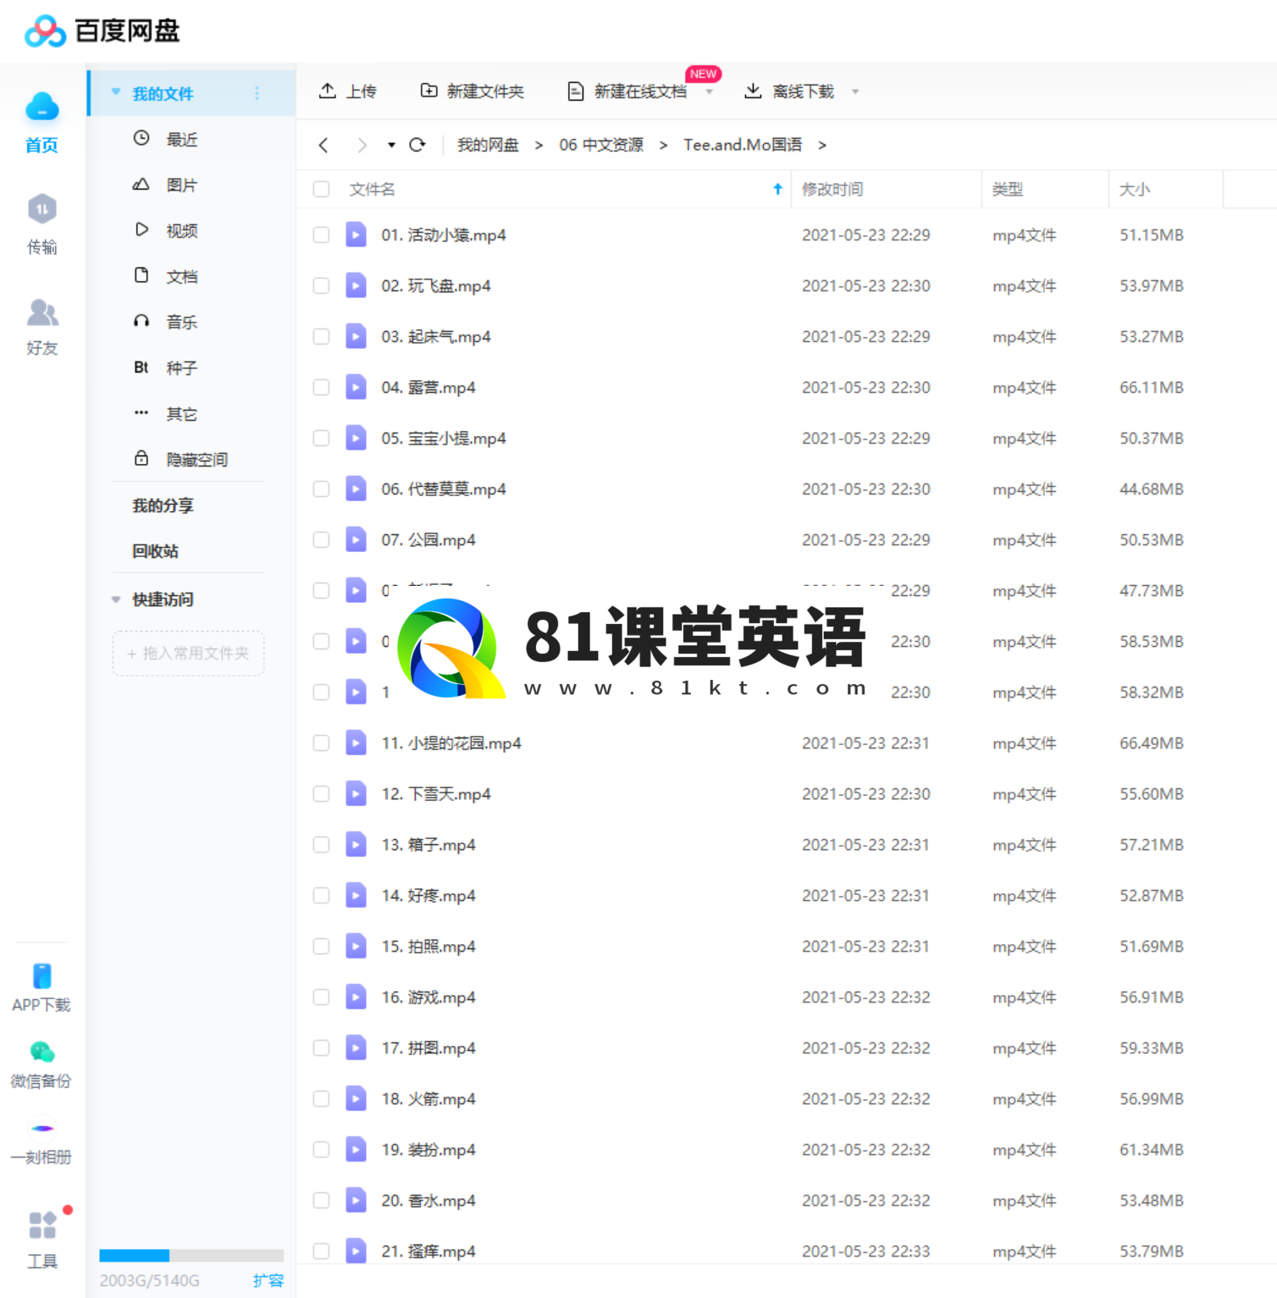Click the 拖入常用文件夹 drop area
Screen dimensions: 1277x1298
(x=188, y=653)
